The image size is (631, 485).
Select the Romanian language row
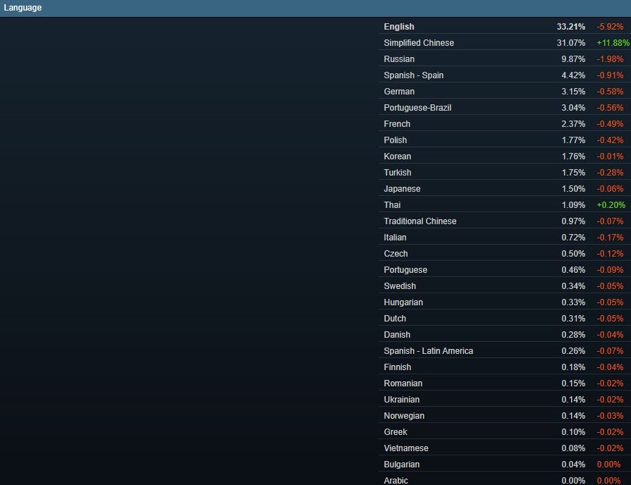point(505,383)
